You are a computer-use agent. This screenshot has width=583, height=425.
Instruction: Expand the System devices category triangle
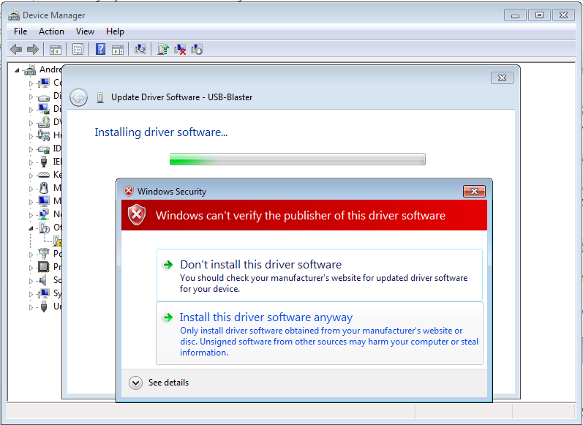[x=31, y=294]
